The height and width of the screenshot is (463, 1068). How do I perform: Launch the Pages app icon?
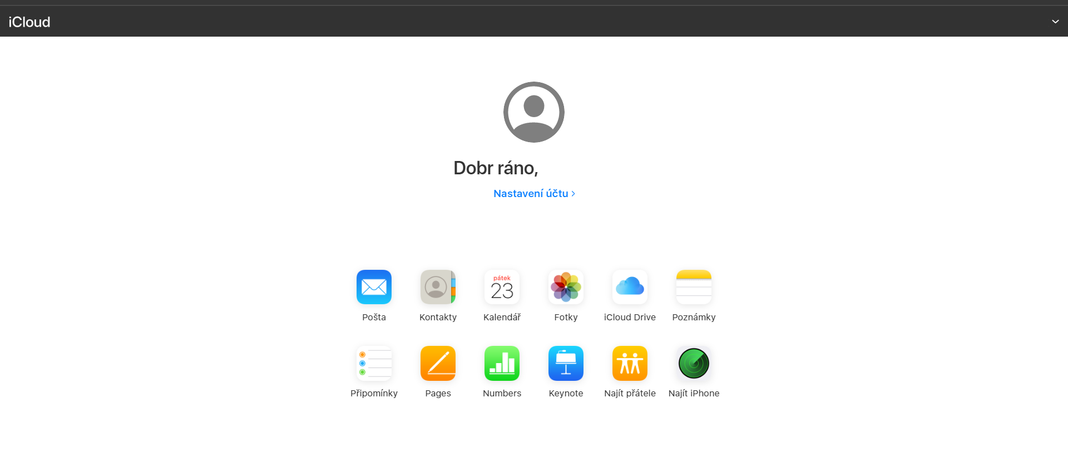[438, 363]
